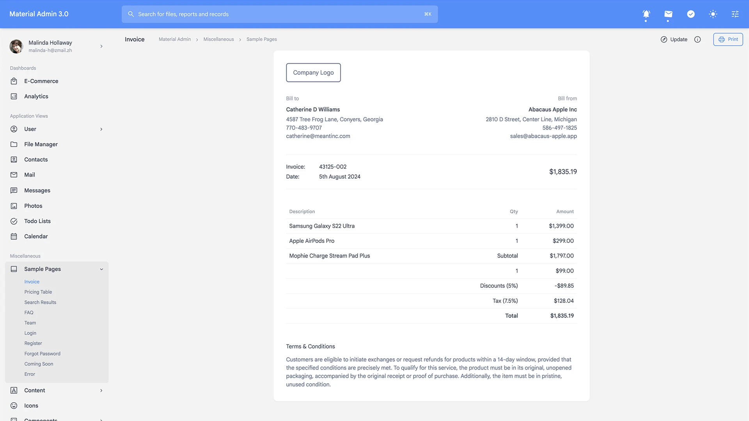The image size is (749, 421).
Task: Click the Messages chat icon
Action: coord(14,190)
